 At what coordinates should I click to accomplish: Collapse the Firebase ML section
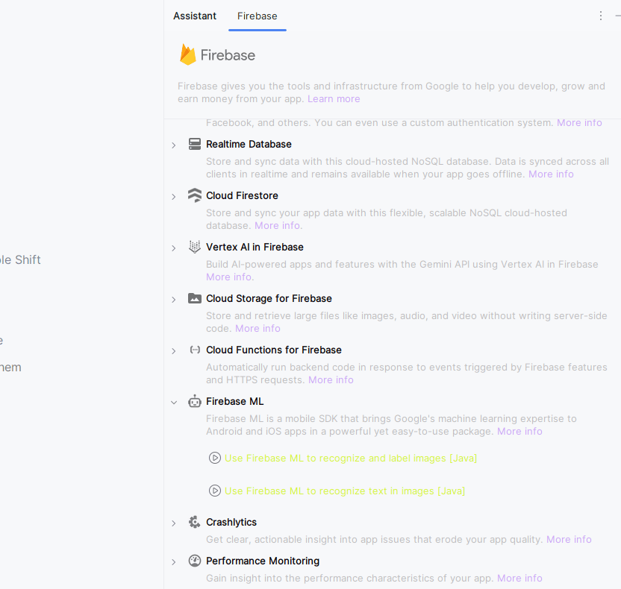[x=174, y=402]
